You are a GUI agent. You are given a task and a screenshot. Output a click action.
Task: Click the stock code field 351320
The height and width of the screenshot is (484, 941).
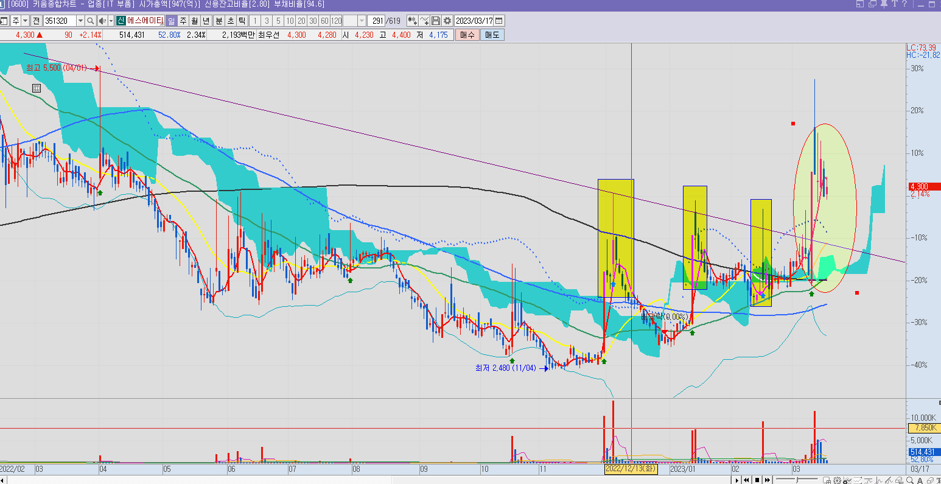click(60, 21)
